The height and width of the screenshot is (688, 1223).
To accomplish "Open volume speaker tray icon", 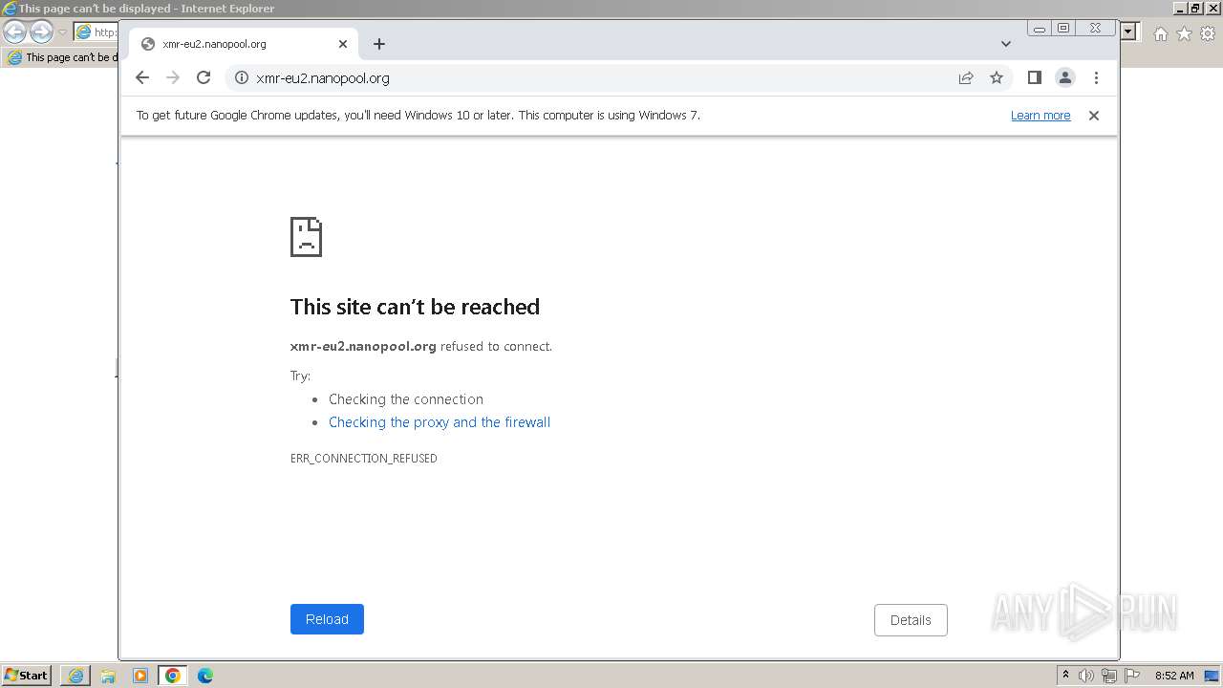I will [1086, 676].
